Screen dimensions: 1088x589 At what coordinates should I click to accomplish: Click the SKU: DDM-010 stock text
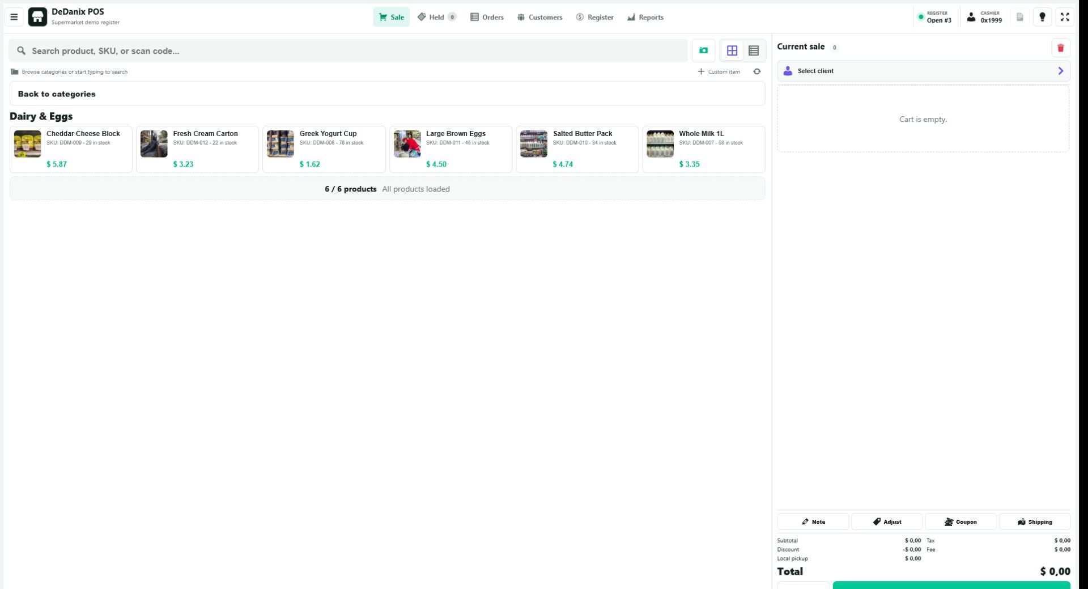pos(584,143)
